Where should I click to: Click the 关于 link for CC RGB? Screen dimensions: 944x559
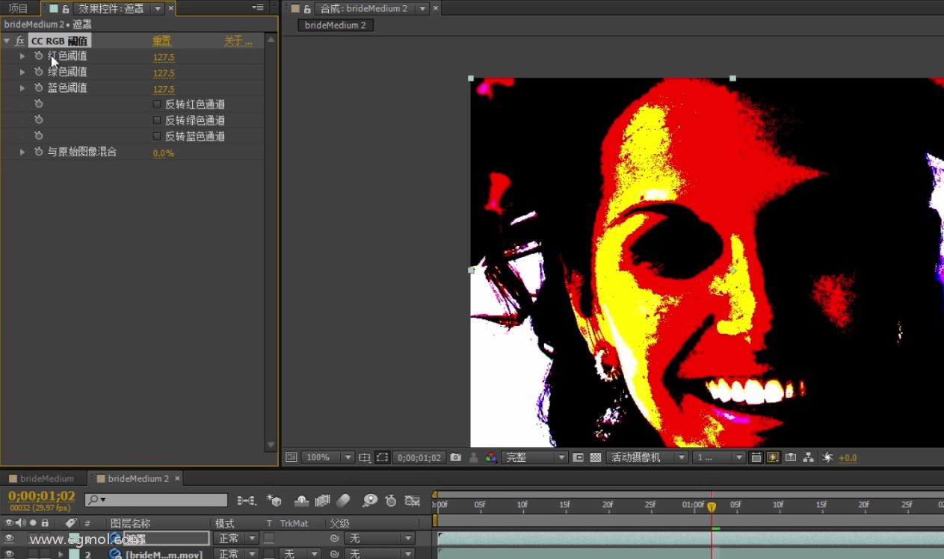[238, 41]
